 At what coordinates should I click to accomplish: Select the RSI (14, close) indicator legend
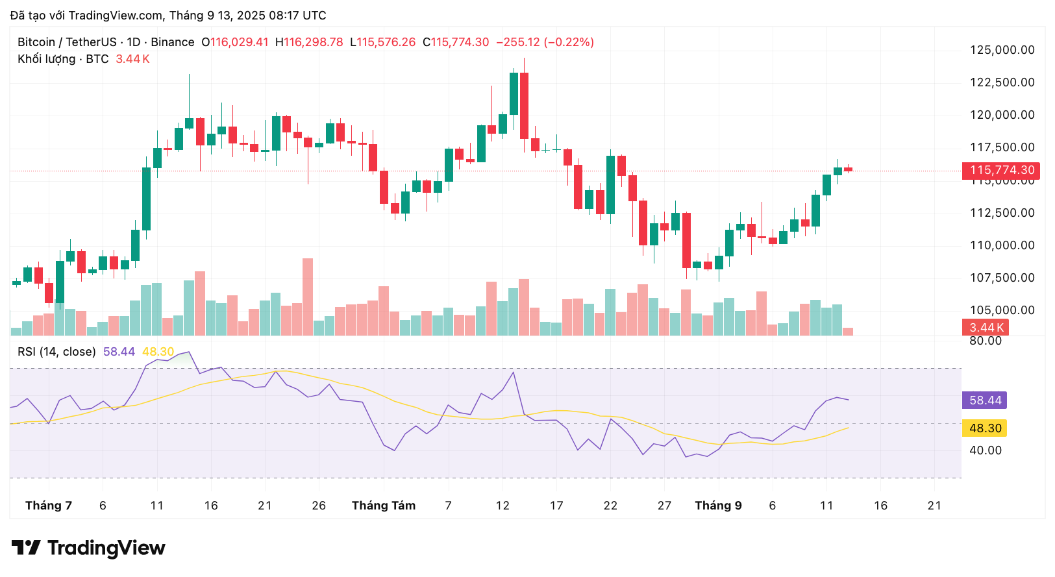pos(56,352)
